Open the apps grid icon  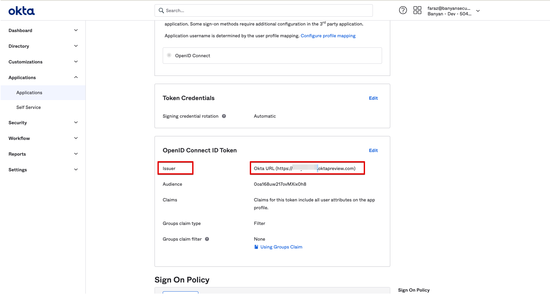point(417,10)
